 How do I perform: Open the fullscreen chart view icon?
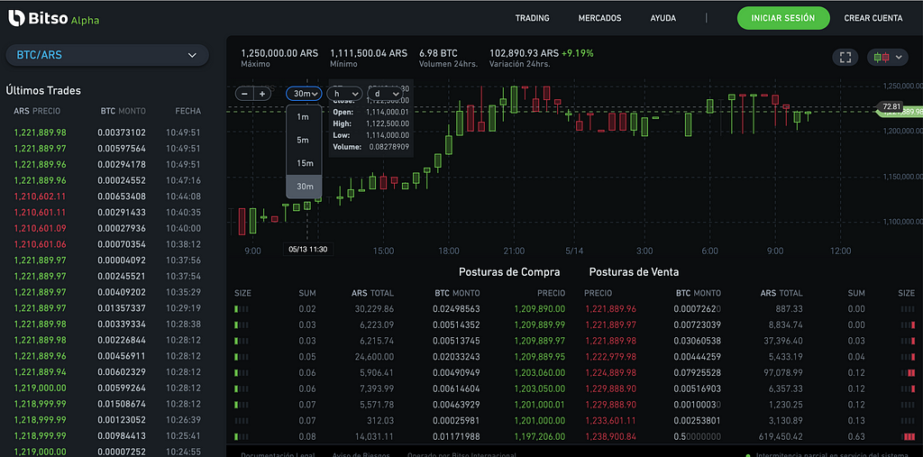pos(845,57)
